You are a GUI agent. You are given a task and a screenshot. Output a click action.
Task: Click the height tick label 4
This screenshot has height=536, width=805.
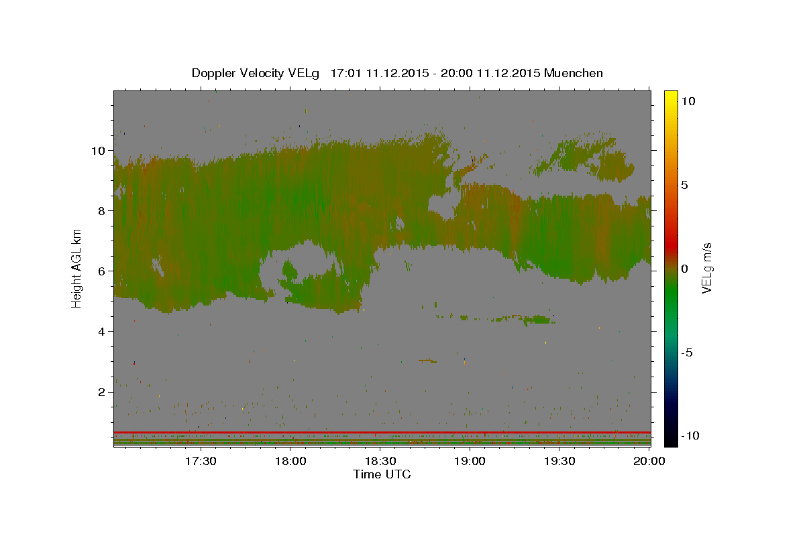tap(102, 332)
